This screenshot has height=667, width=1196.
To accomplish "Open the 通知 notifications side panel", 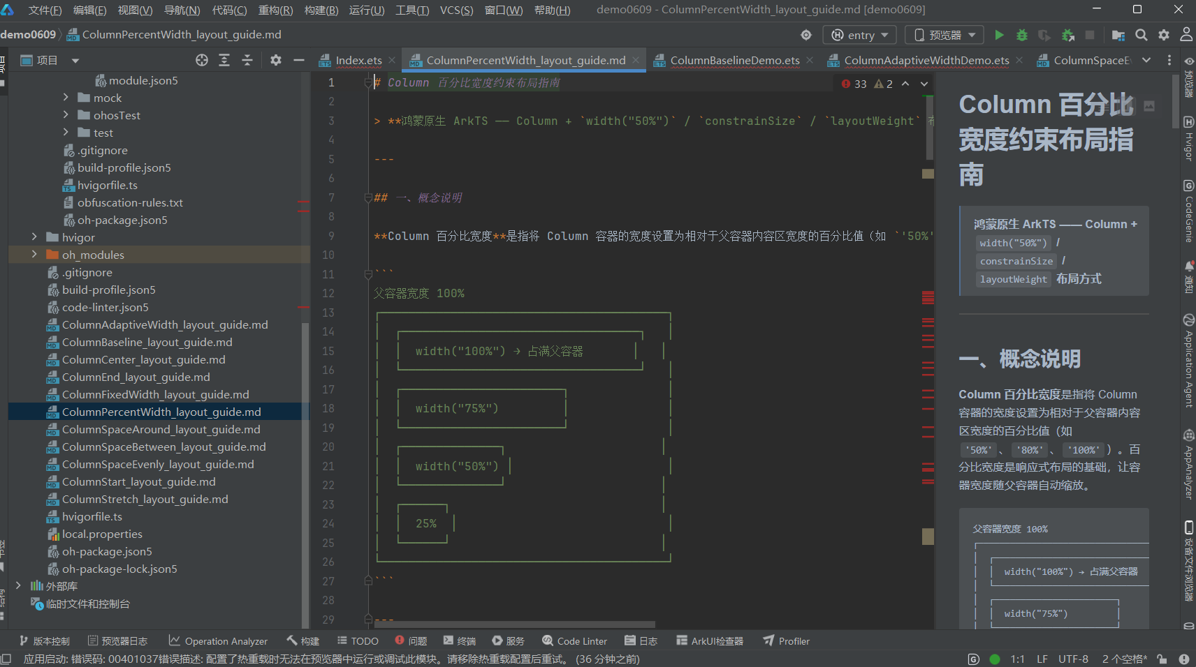I will coord(1188,277).
